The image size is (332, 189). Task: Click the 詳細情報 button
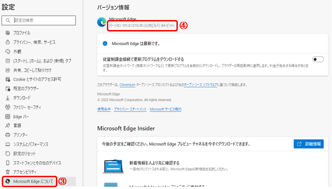[308, 144]
